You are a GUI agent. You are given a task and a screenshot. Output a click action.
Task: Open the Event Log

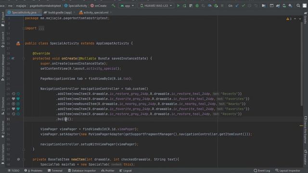tap(262, 171)
